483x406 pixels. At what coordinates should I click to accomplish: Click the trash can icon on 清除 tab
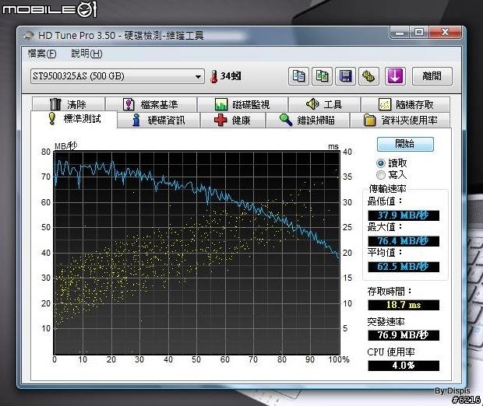pos(55,104)
